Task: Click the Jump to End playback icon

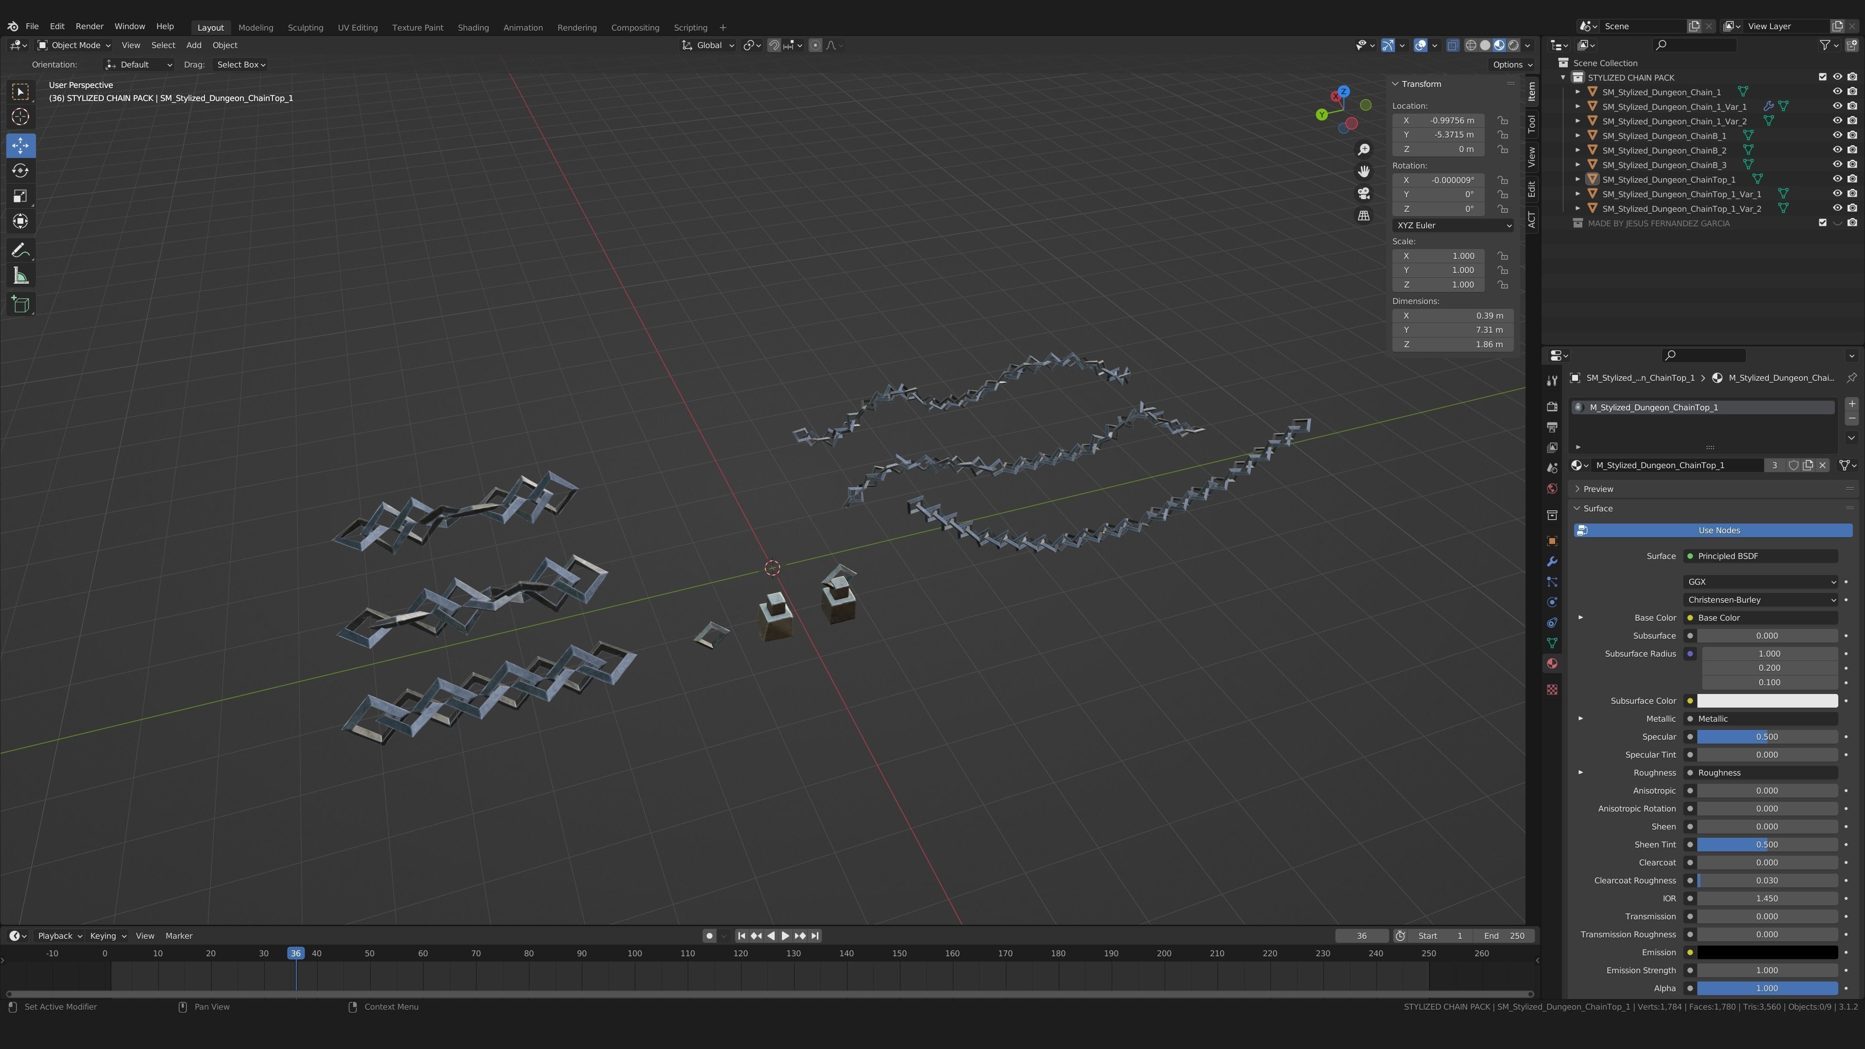Action: click(x=815, y=936)
